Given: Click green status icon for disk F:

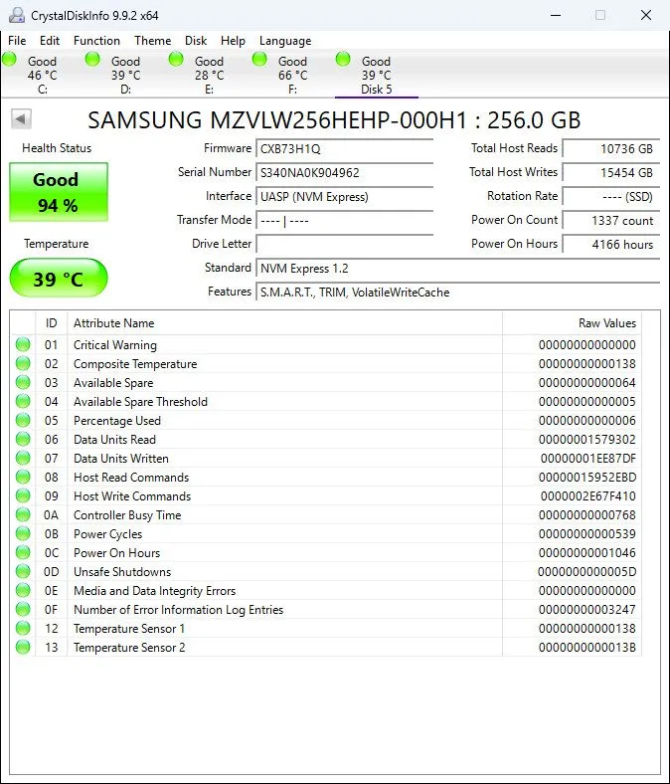Looking at the screenshot, I should (259, 60).
